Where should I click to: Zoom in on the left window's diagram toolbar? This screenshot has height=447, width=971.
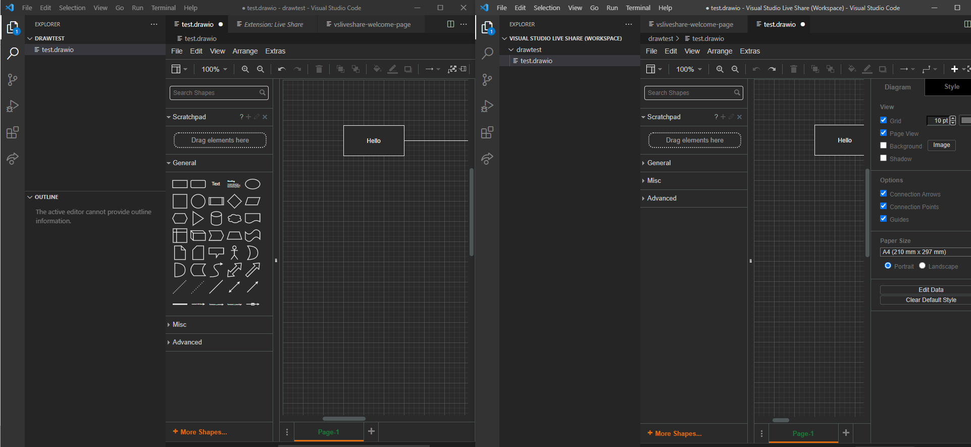(245, 69)
